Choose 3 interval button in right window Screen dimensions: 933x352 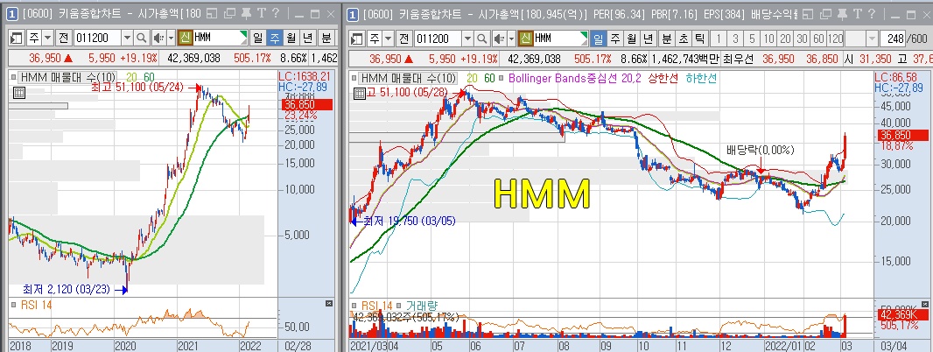(735, 39)
